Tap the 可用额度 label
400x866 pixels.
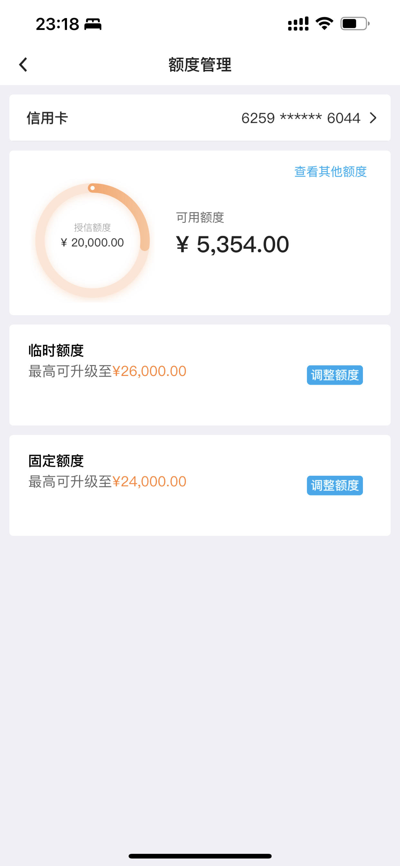point(200,217)
